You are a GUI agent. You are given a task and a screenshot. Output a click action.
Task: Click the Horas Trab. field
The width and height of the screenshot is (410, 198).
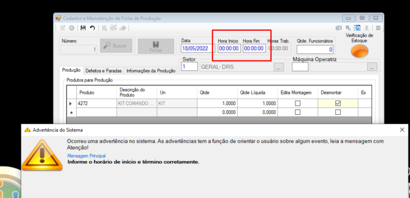point(279,48)
